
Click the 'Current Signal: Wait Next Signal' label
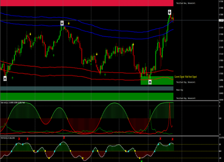click(186, 77)
